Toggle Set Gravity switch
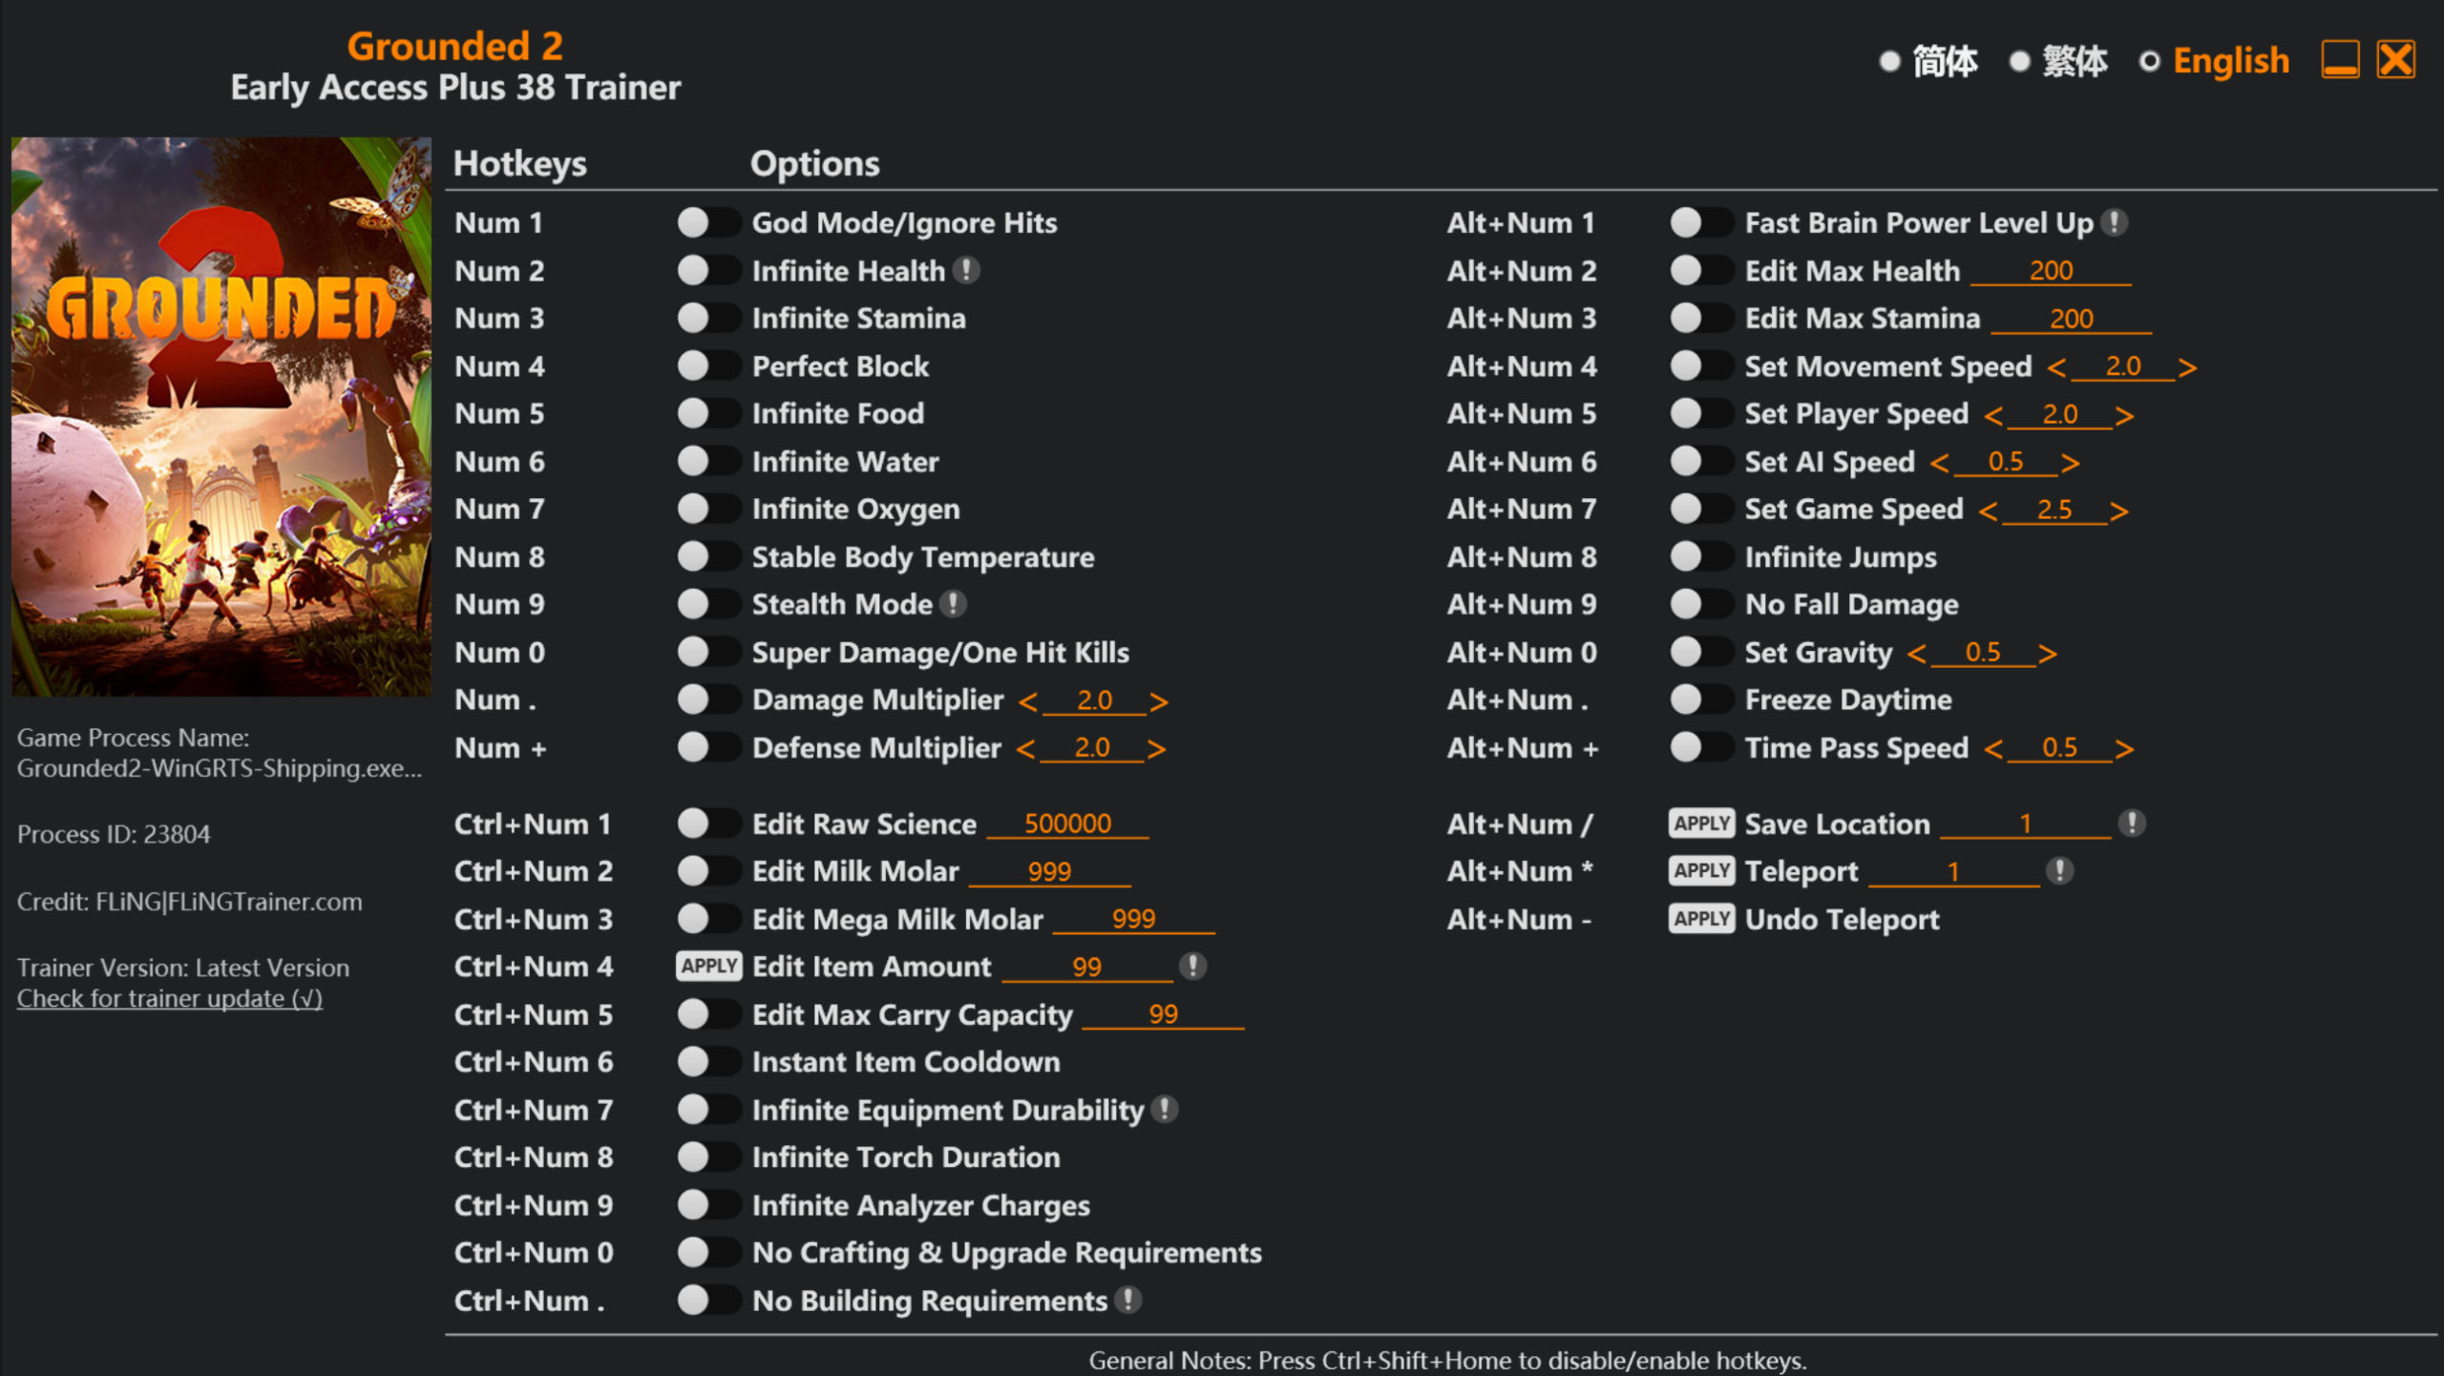 pos(1701,652)
